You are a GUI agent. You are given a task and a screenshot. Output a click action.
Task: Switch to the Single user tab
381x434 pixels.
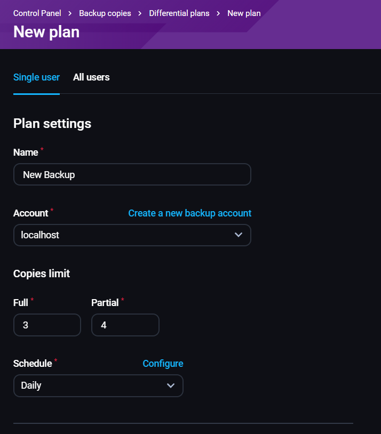[x=36, y=77]
